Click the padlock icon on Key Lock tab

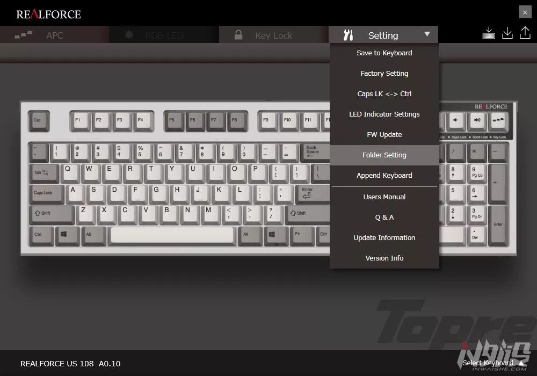point(238,34)
